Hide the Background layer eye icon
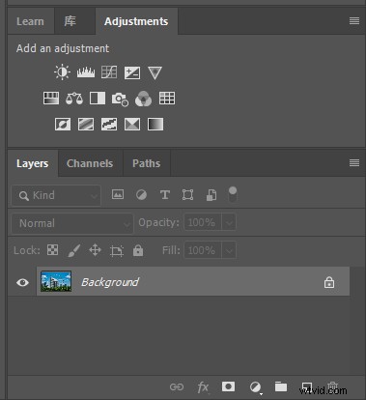Image resolution: width=366 pixels, height=400 pixels. (x=22, y=282)
